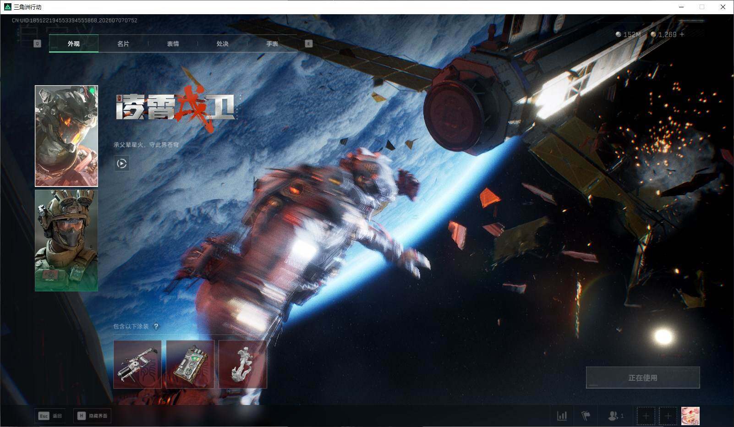Select the weapon skin thumbnail under 包含以下涂装
Screen dimensions: 734x427
point(137,364)
